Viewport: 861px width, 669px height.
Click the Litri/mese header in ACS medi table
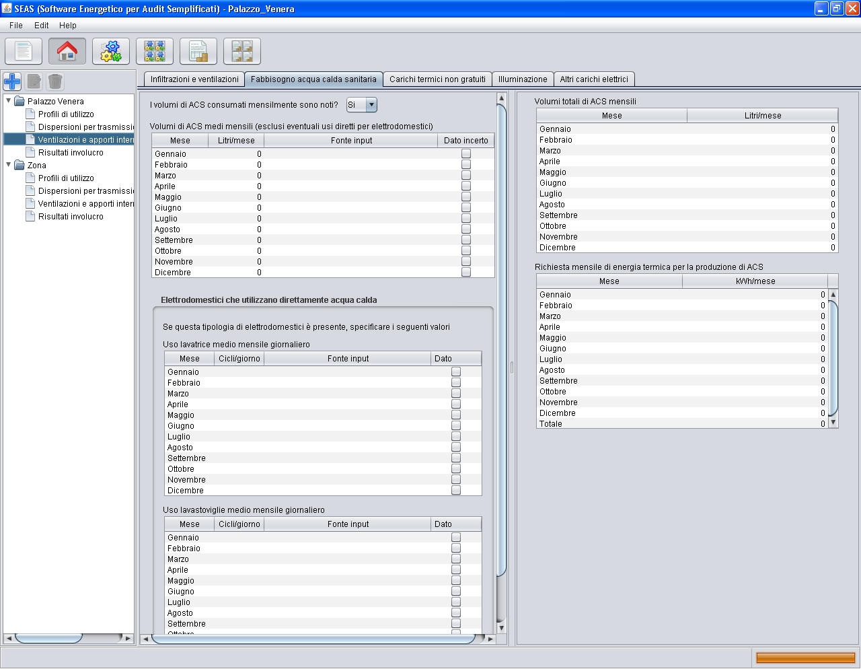[236, 141]
